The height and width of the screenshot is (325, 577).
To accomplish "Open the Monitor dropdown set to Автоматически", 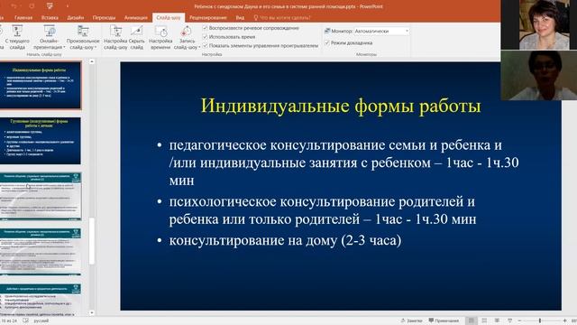I will pyautogui.click(x=381, y=32).
